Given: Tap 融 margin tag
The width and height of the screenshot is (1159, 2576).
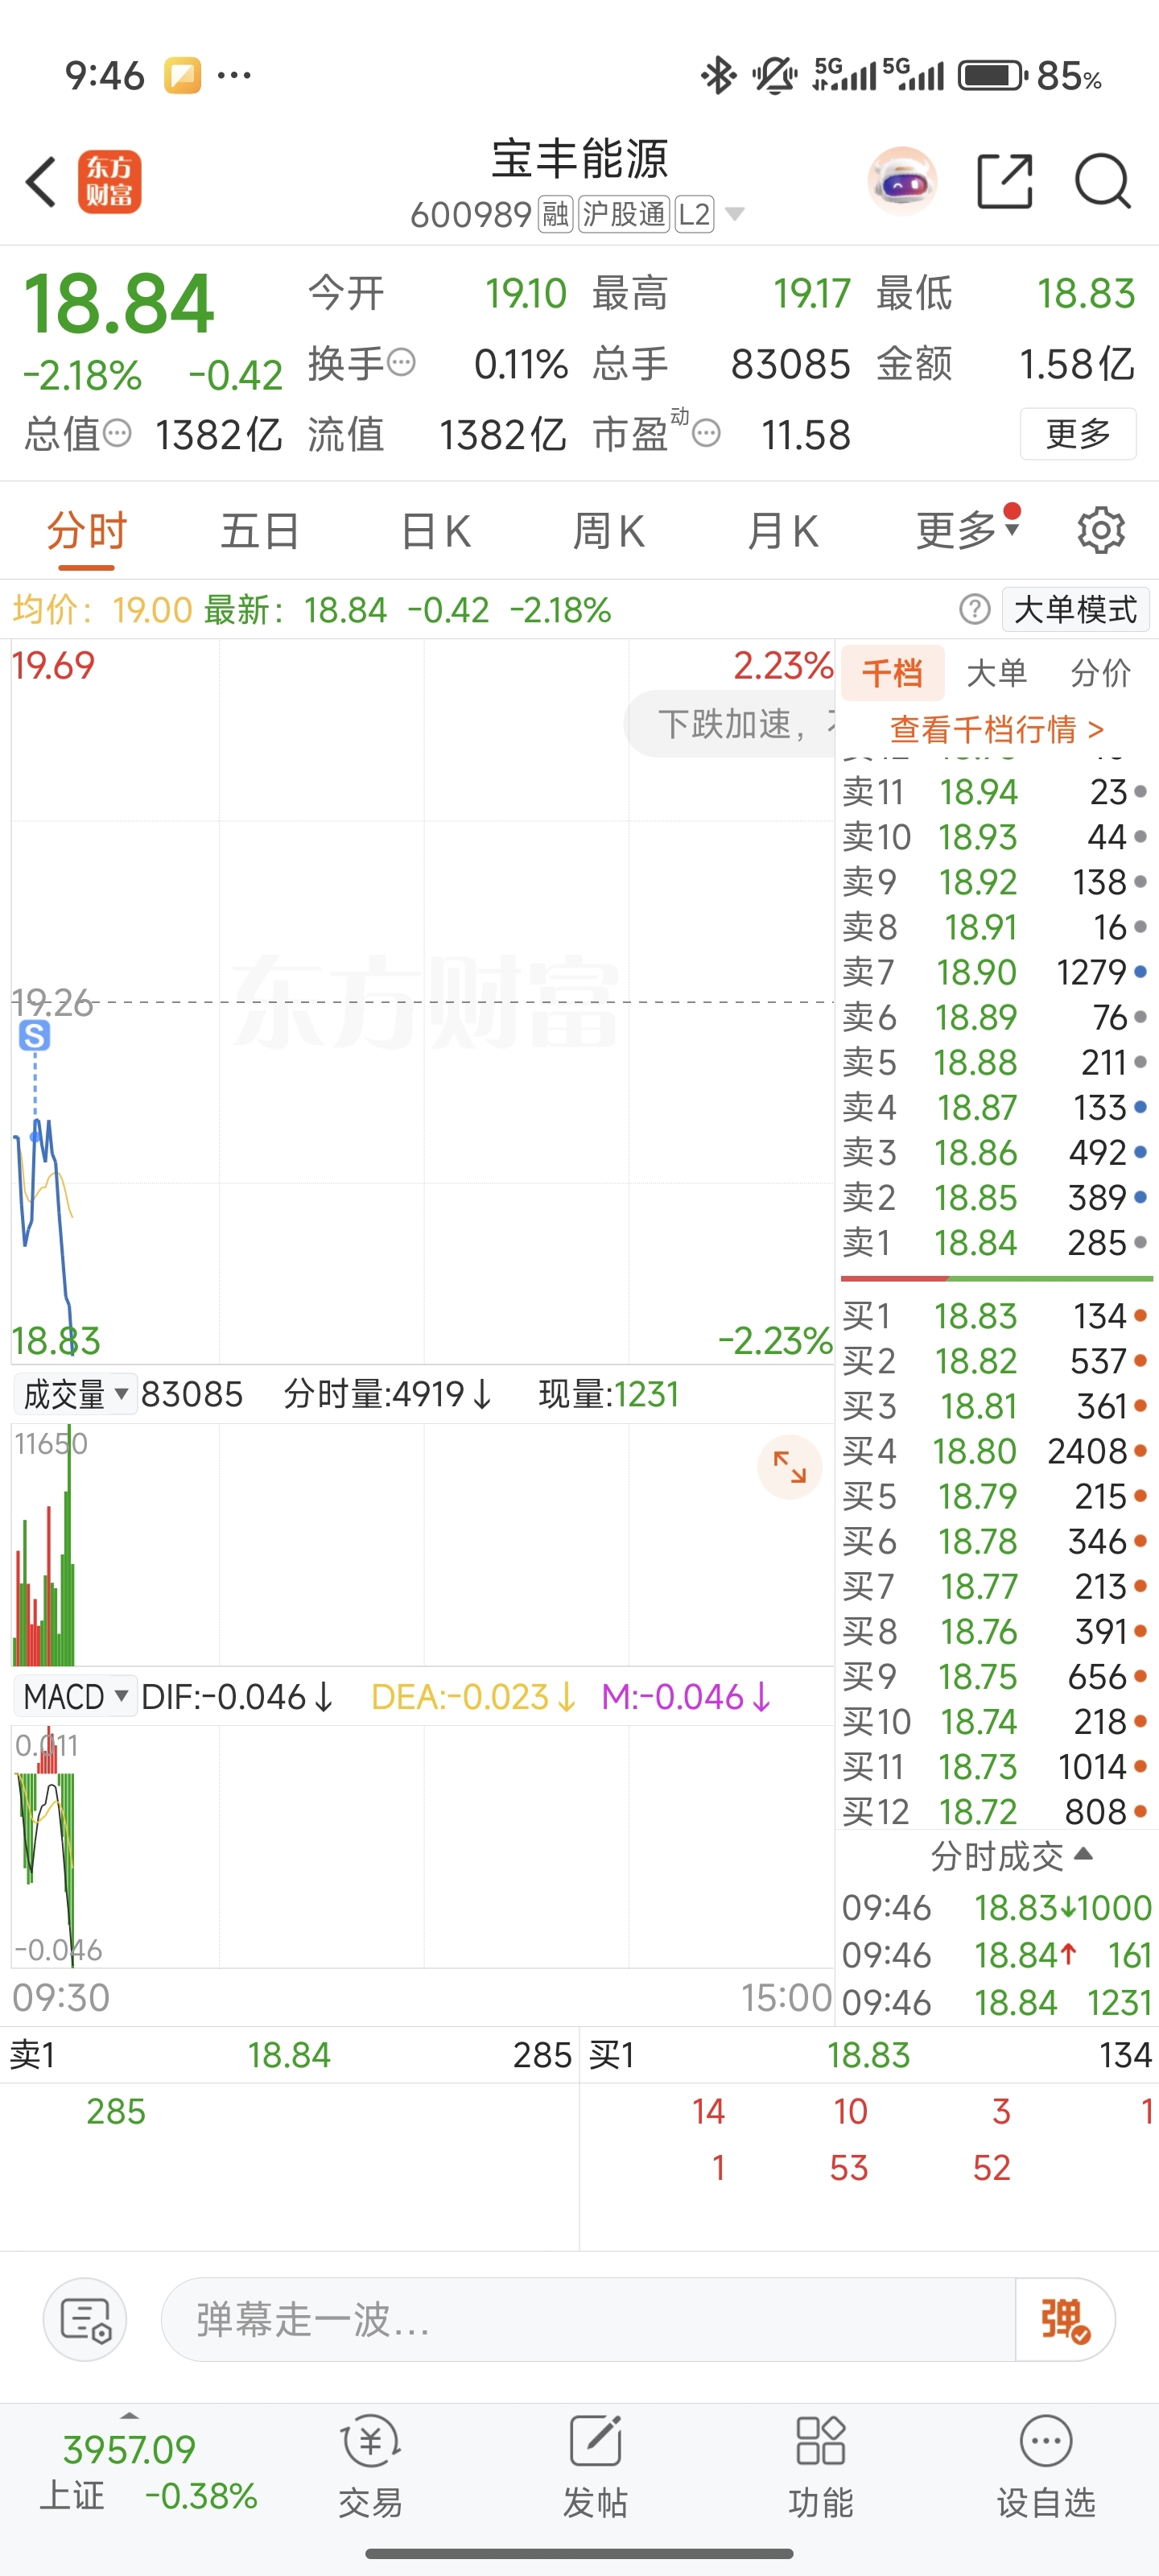Looking at the screenshot, I should point(555,214).
